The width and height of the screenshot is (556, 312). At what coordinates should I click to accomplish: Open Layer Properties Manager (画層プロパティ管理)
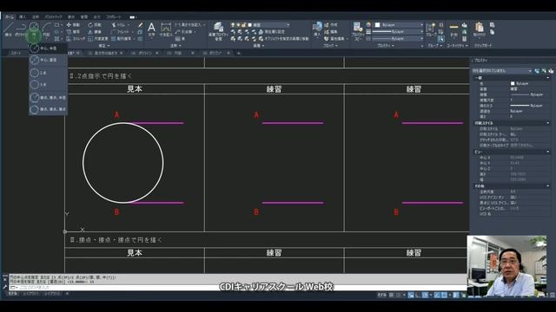pyautogui.click(x=218, y=30)
